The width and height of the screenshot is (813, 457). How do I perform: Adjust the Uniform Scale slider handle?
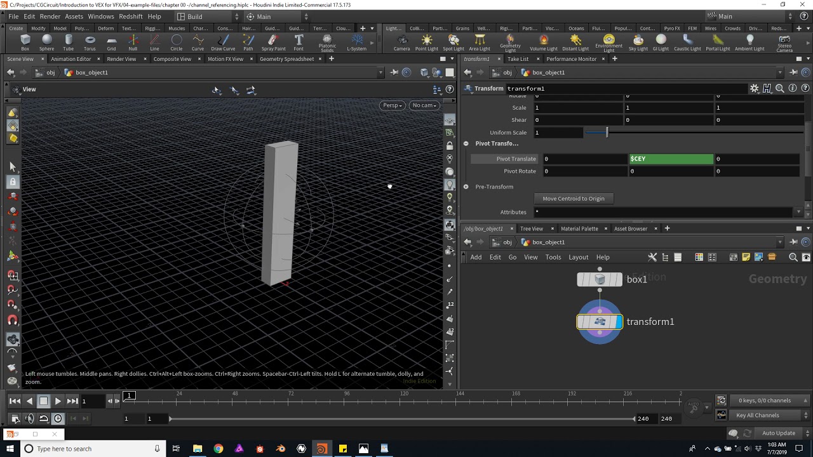[x=607, y=133]
